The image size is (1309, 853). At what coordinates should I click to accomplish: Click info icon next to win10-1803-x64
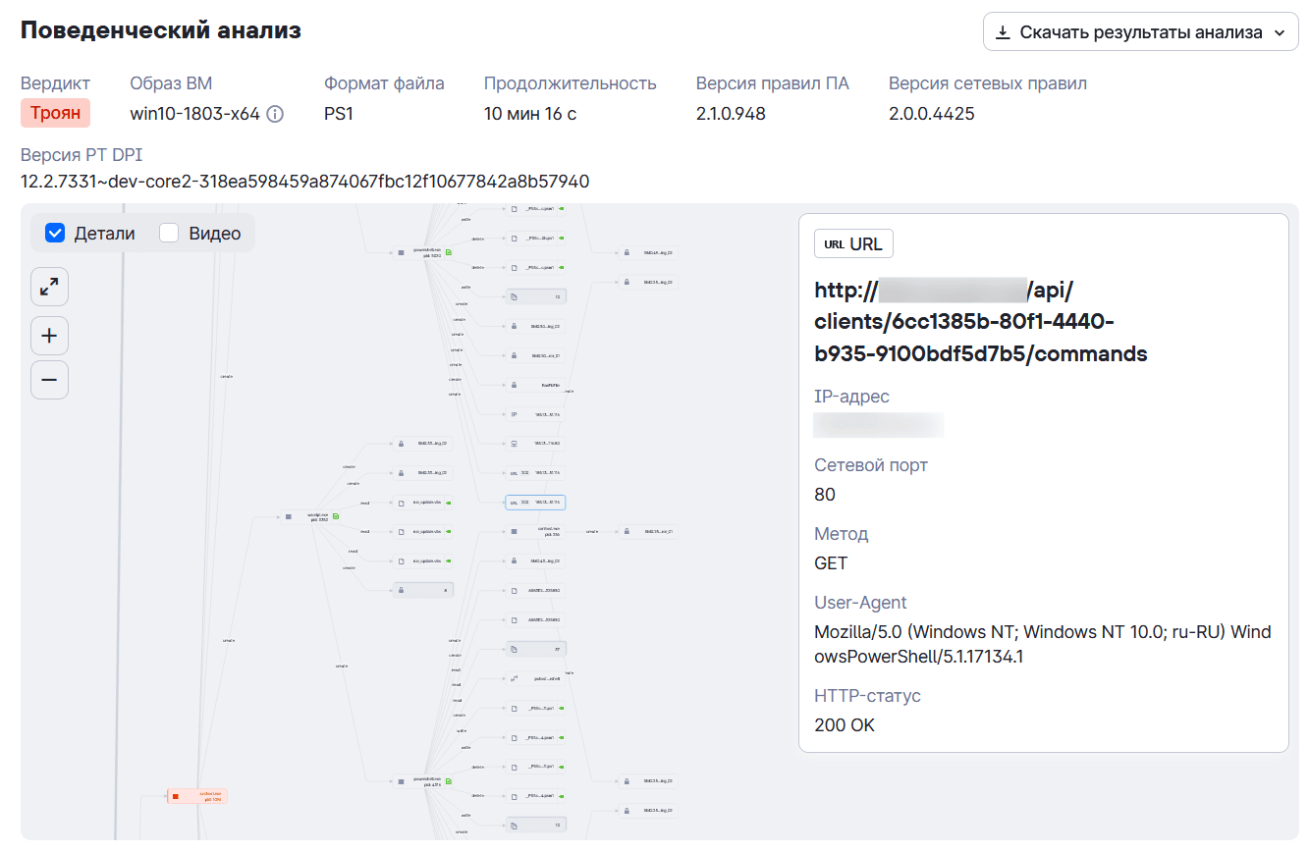click(275, 114)
